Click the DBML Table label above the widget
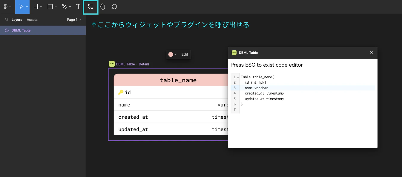The image size is (402, 177). click(125, 64)
